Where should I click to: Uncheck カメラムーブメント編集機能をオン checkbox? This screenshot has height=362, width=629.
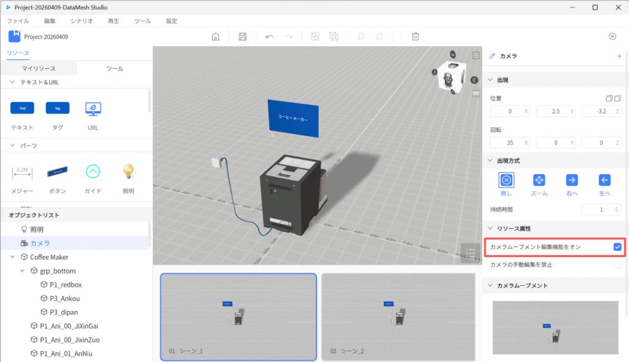pos(617,247)
